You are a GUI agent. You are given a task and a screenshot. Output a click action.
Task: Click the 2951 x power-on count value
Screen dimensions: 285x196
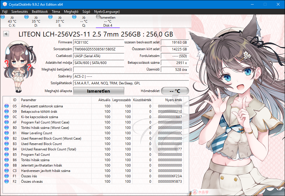coord(175,63)
